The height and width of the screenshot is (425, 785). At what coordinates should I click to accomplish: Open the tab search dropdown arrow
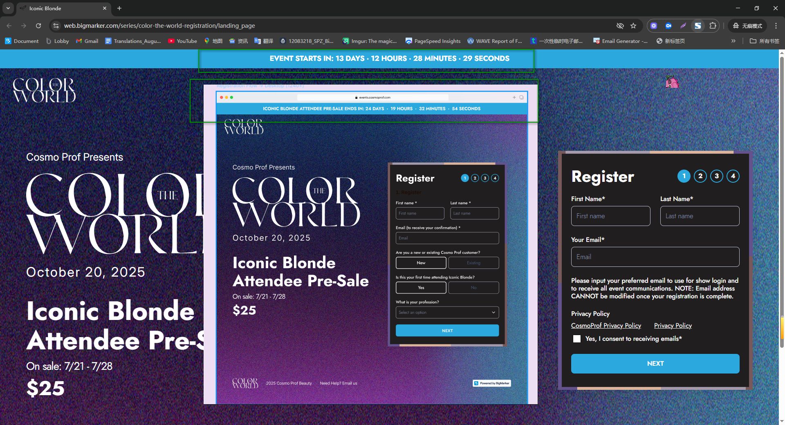[x=8, y=8]
